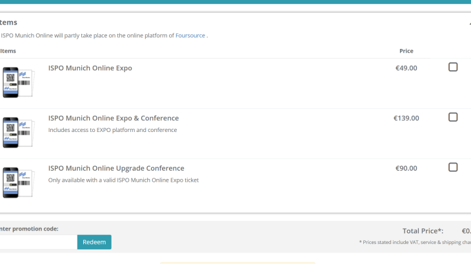Open the Foursource link

[x=190, y=35]
